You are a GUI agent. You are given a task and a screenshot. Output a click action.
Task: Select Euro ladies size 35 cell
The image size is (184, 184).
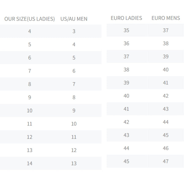[x=126, y=30]
